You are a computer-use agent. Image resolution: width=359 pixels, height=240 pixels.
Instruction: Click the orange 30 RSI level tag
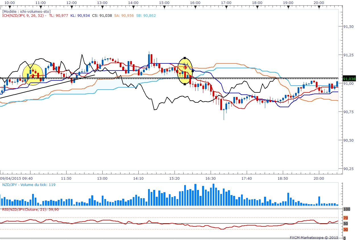coord(346,229)
